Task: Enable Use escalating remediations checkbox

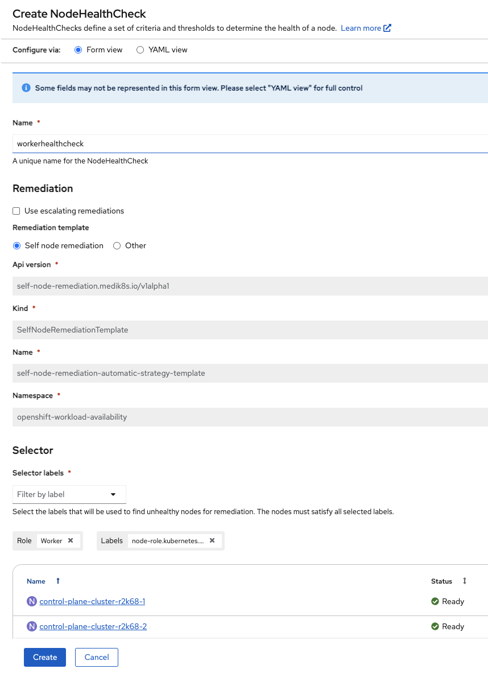Action: (16, 211)
